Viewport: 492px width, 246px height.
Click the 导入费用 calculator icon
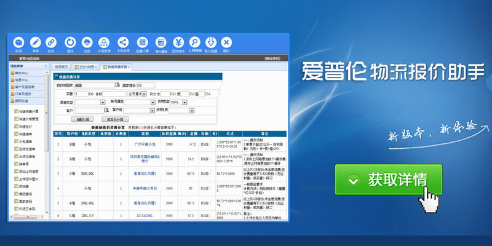coord(161,42)
